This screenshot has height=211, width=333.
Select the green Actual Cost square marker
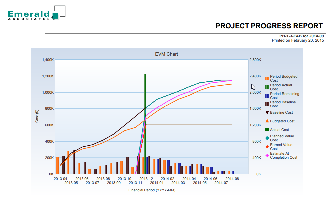pyautogui.click(x=267, y=130)
